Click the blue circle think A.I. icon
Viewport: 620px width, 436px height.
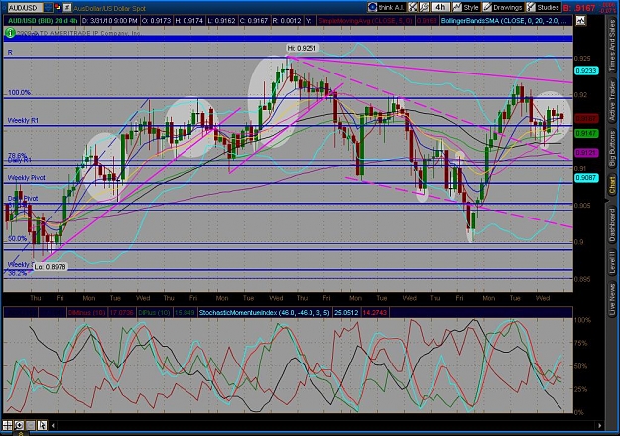point(372,7)
